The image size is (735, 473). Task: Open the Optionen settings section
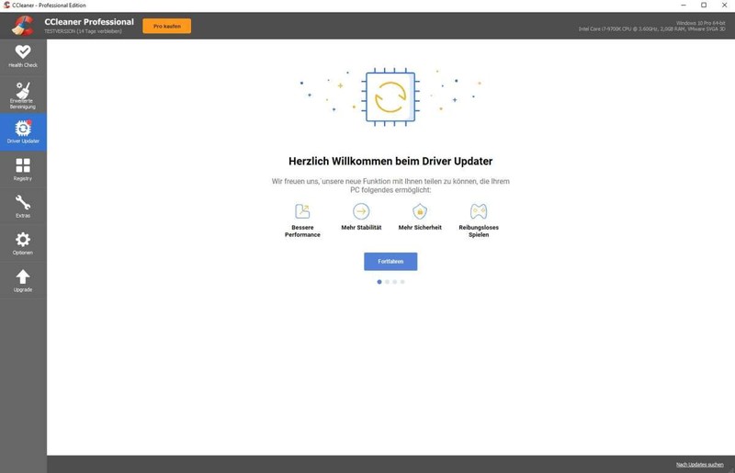23,243
